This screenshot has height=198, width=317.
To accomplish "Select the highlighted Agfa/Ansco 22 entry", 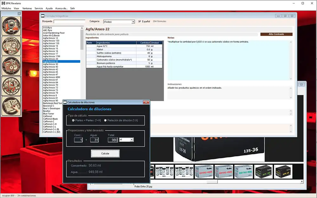I will [x=61, y=61].
